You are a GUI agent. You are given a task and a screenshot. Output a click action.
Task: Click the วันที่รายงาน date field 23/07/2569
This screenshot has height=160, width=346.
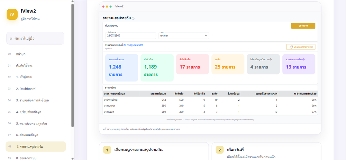(131, 36)
